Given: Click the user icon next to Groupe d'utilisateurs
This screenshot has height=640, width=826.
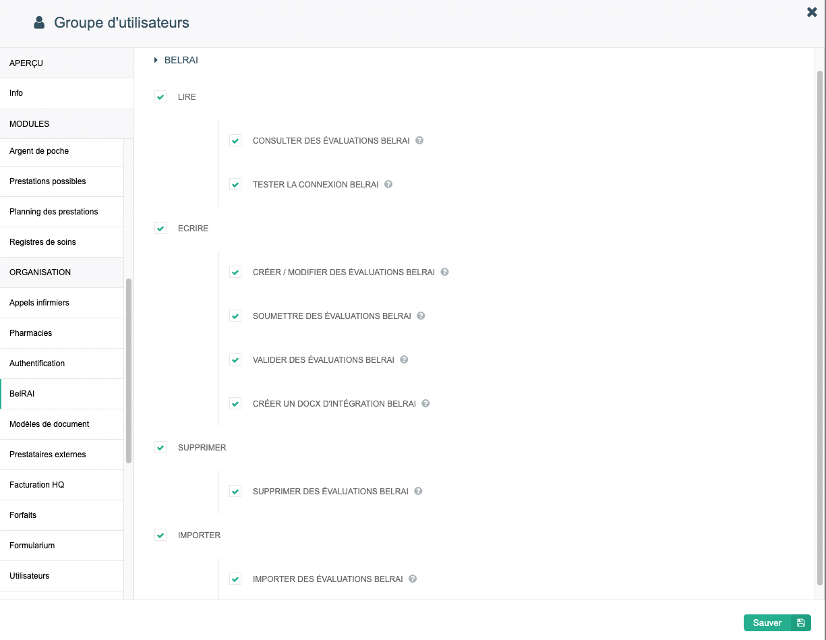Looking at the screenshot, I should [x=39, y=23].
